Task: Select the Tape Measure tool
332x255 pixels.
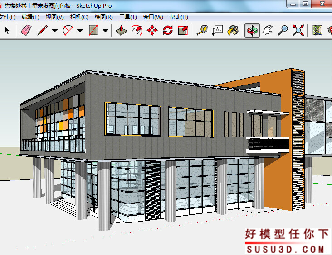Action: tap(202, 30)
